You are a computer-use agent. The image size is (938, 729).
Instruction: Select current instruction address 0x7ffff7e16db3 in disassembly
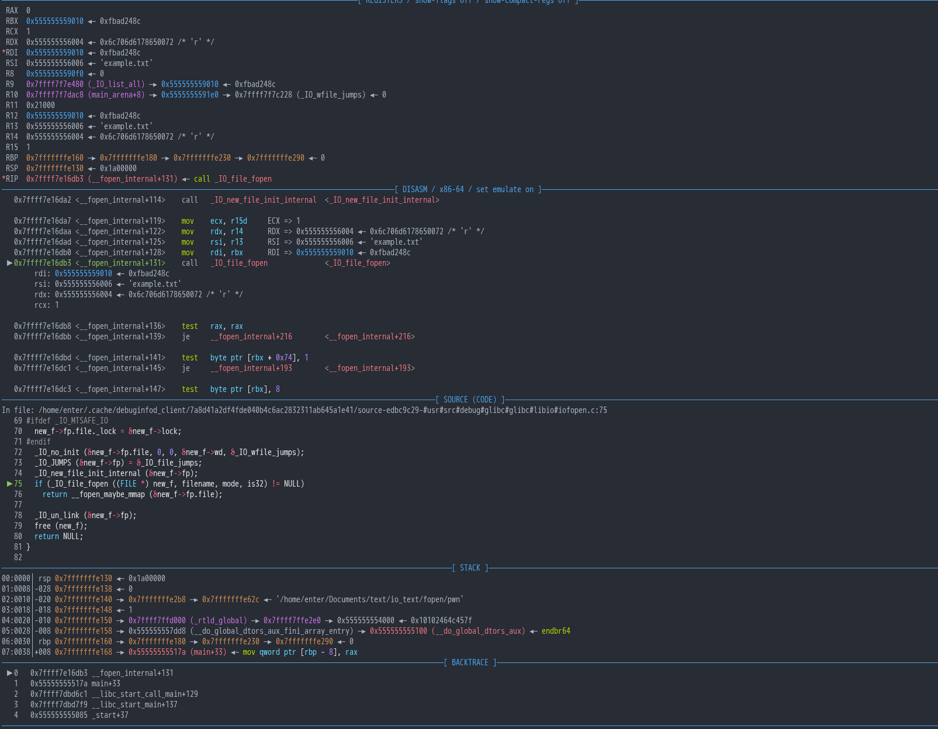43,263
